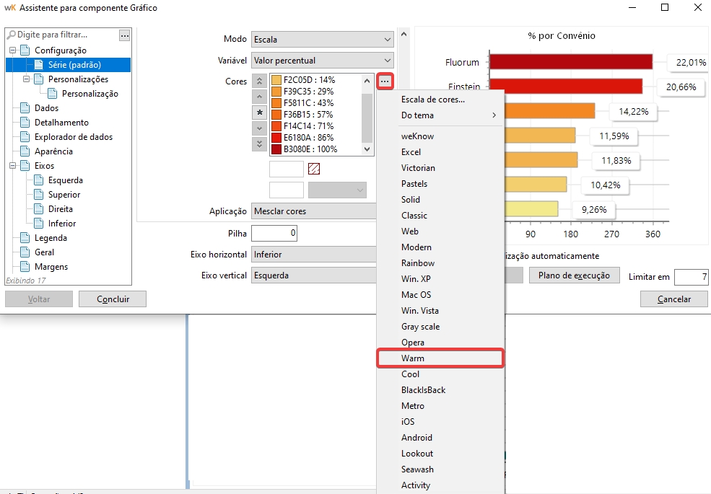Click the Aparência page icon in tree
Viewport: 711px width, 494px height.
[25, 151]
